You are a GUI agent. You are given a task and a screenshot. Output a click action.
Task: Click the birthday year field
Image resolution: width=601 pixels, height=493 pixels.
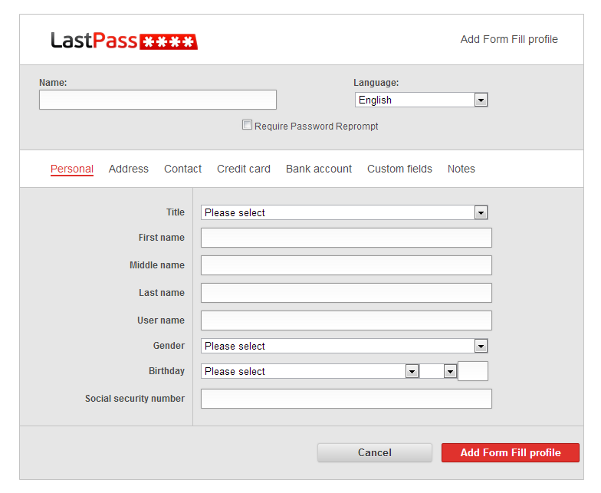472,371
